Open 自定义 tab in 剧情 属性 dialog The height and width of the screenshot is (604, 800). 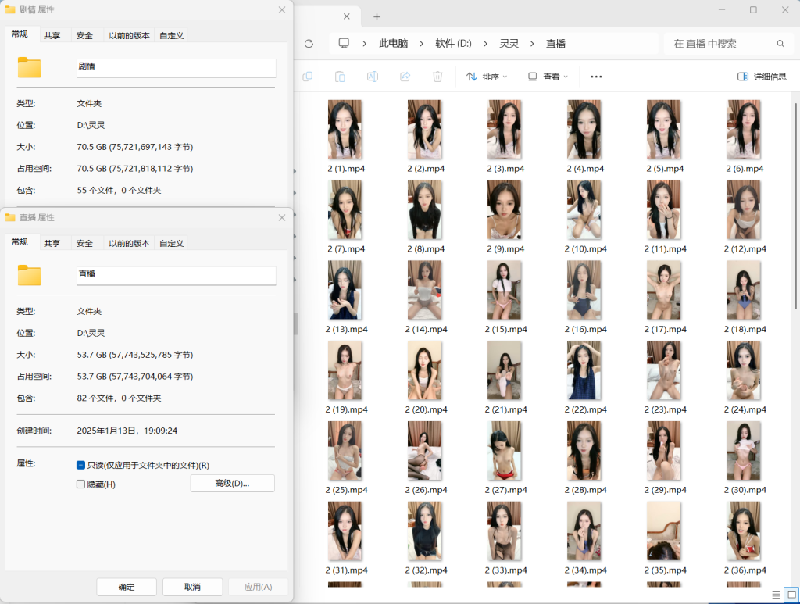[x=171, y=36]
